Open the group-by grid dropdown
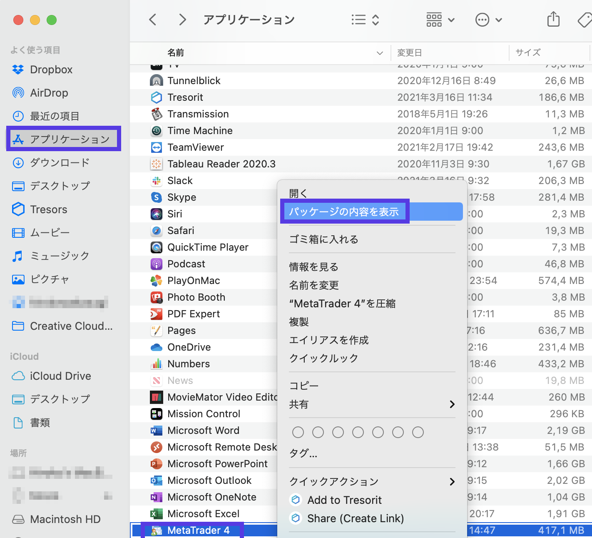This screenshot has width=592, height=538. (440, 20)
